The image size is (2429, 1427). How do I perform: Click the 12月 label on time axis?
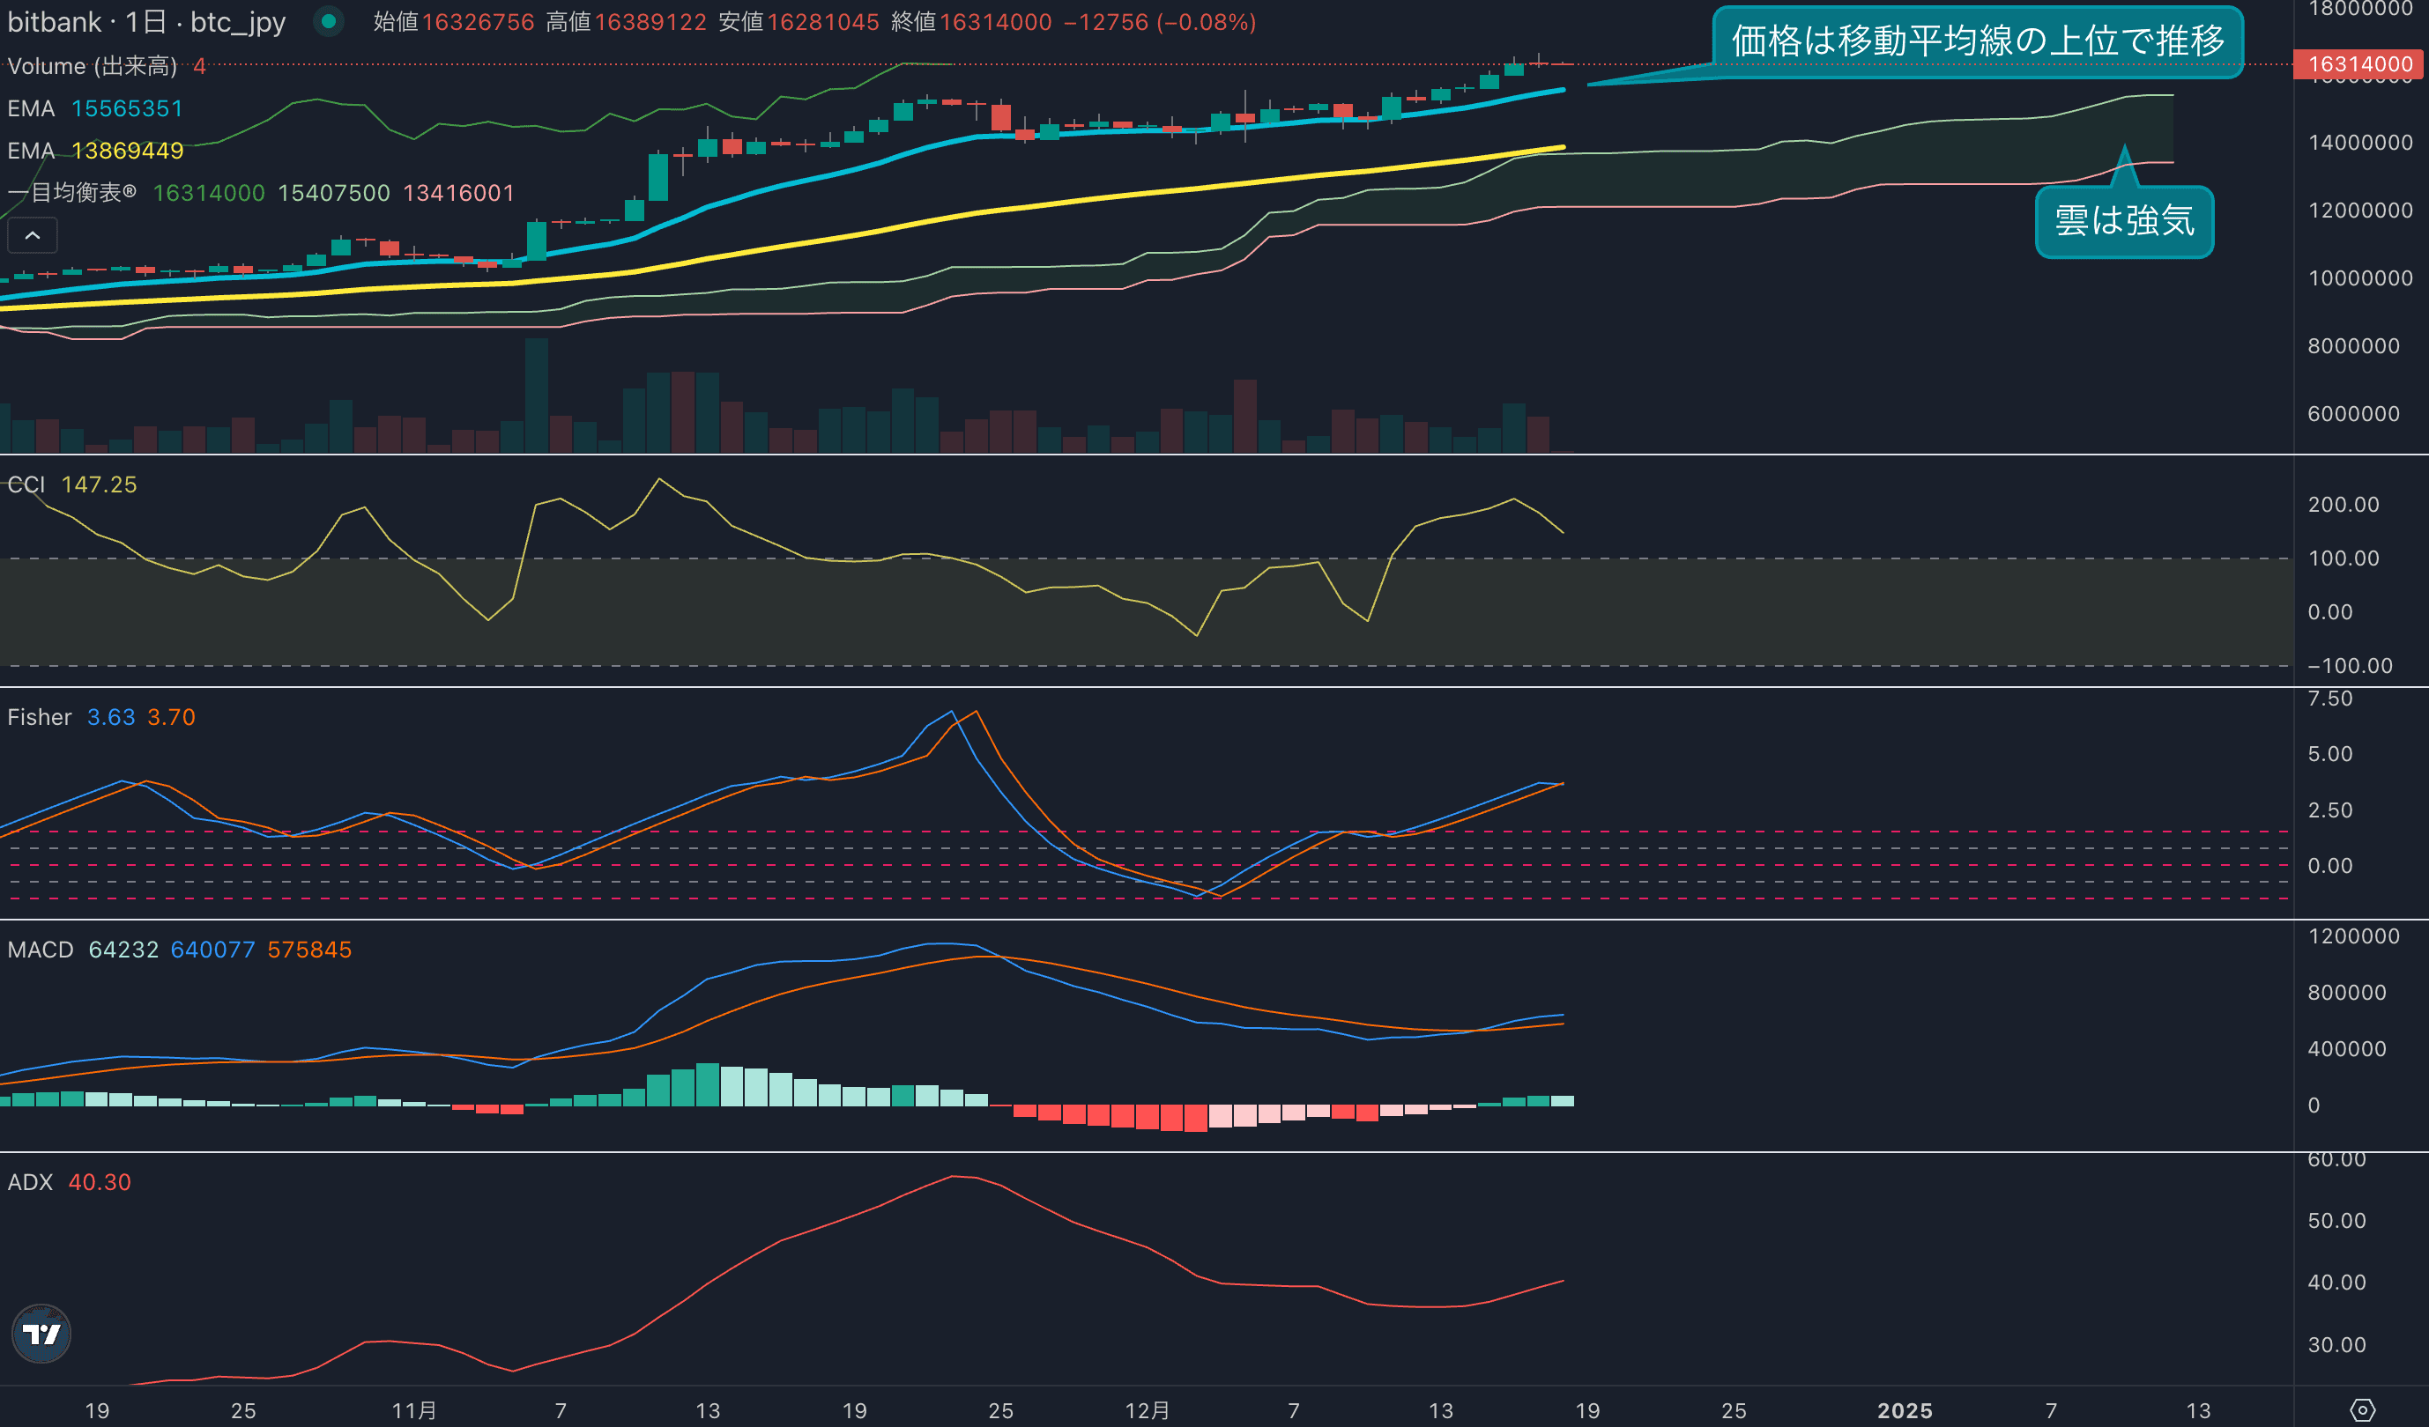pos(1147,1409)
